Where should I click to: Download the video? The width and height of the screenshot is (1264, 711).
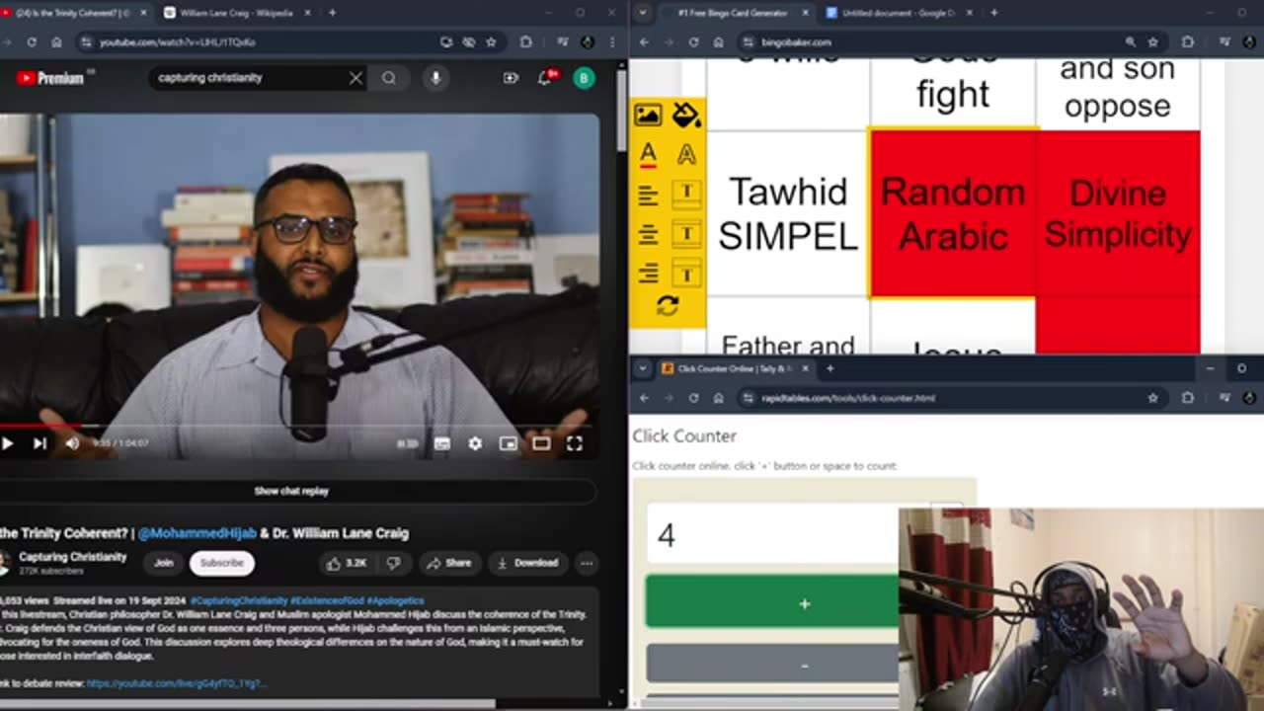(527, 563)
